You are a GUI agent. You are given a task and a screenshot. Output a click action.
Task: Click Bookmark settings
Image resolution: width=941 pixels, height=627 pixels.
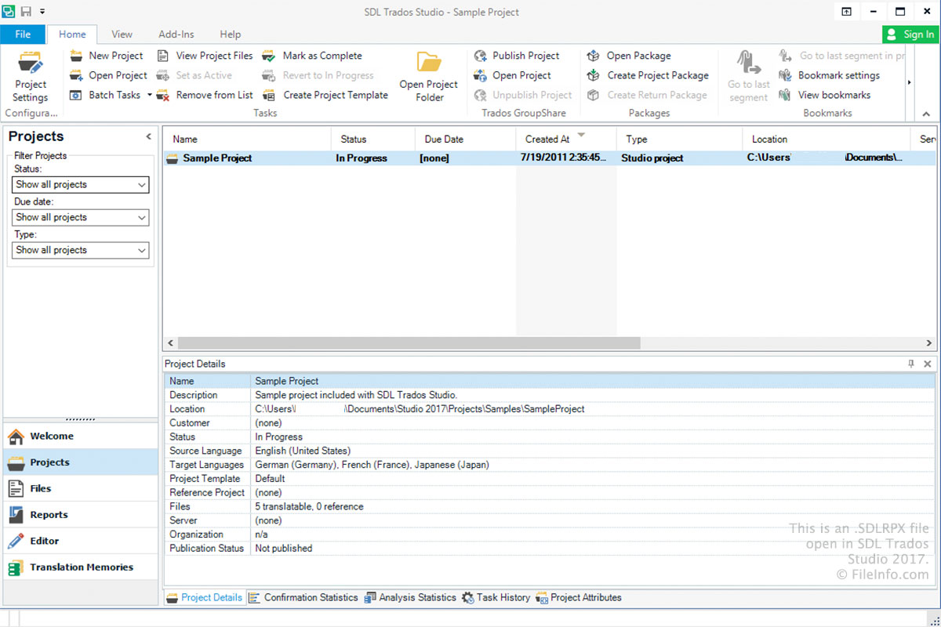[x=829, y=75]
